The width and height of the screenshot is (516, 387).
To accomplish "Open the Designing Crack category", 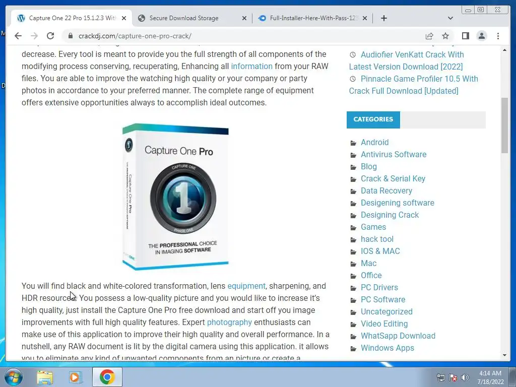I will click(390, 215).
